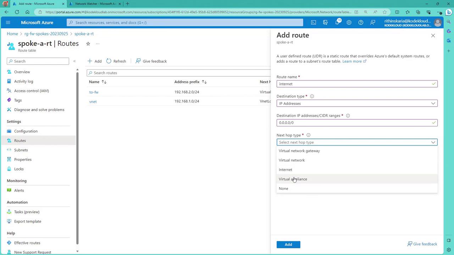Collapse the left sidebar with chevron
Screen dimensions: 454x255
74,61
